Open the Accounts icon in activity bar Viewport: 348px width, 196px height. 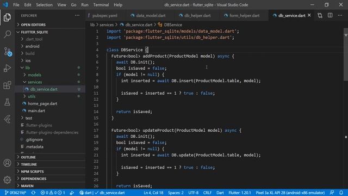(x=7, y=163)
